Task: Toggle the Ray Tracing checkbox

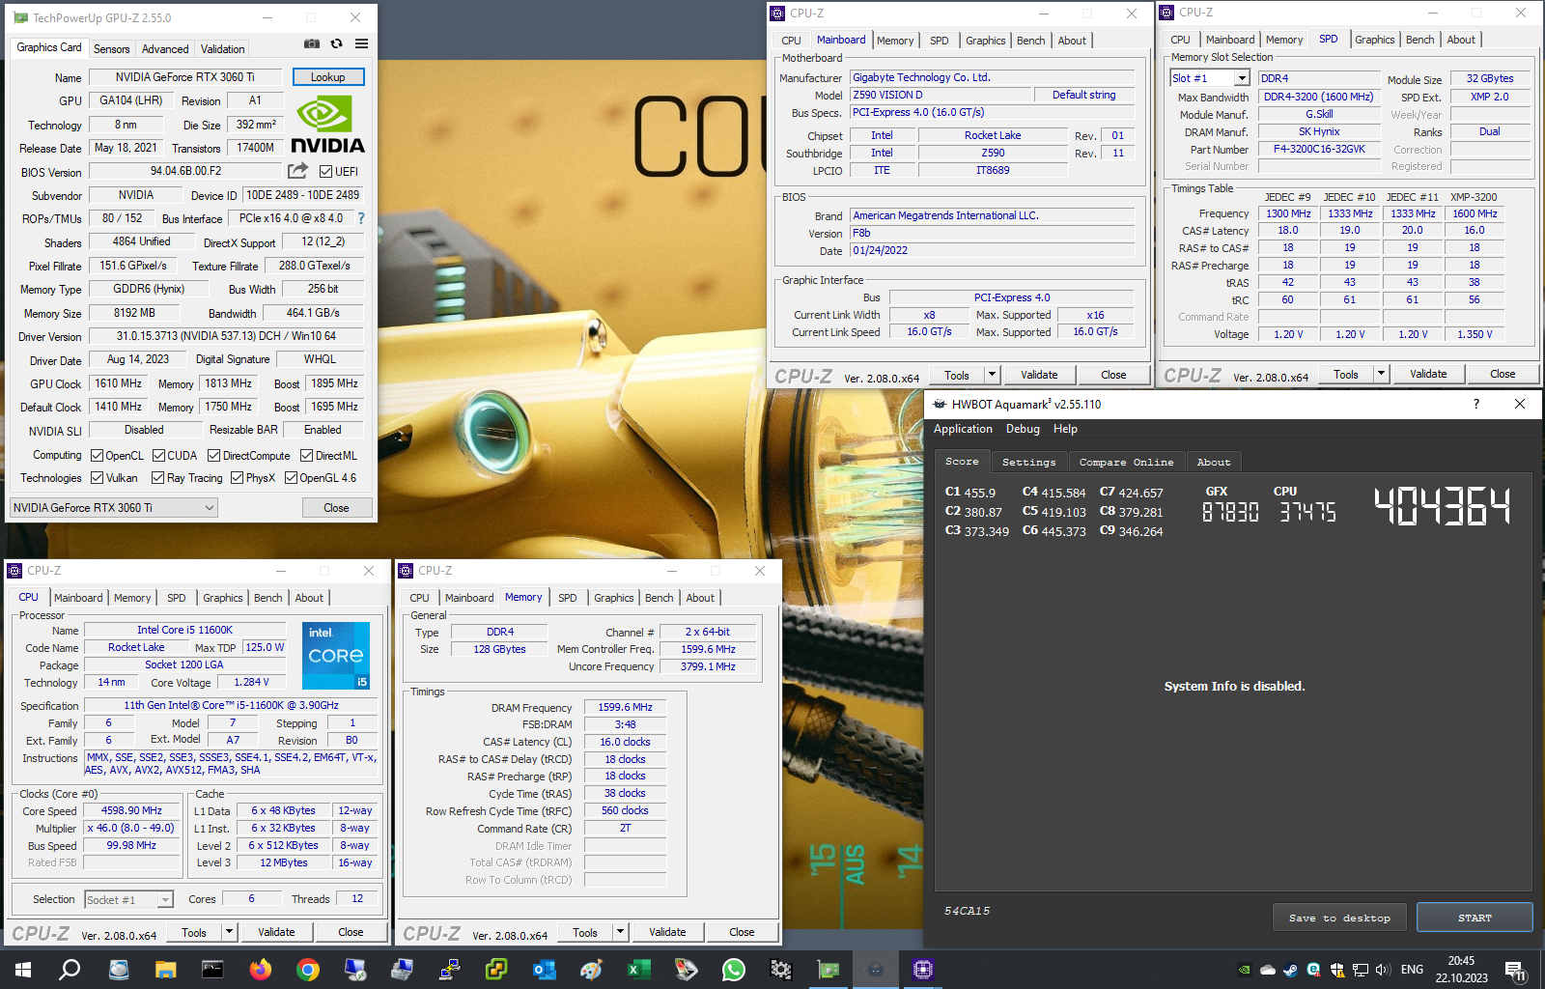Action: click(157, 478)
